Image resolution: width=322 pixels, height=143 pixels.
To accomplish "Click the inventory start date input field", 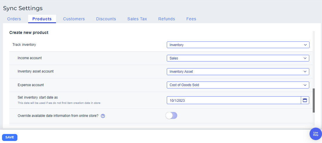I will [x=234, y=100].
